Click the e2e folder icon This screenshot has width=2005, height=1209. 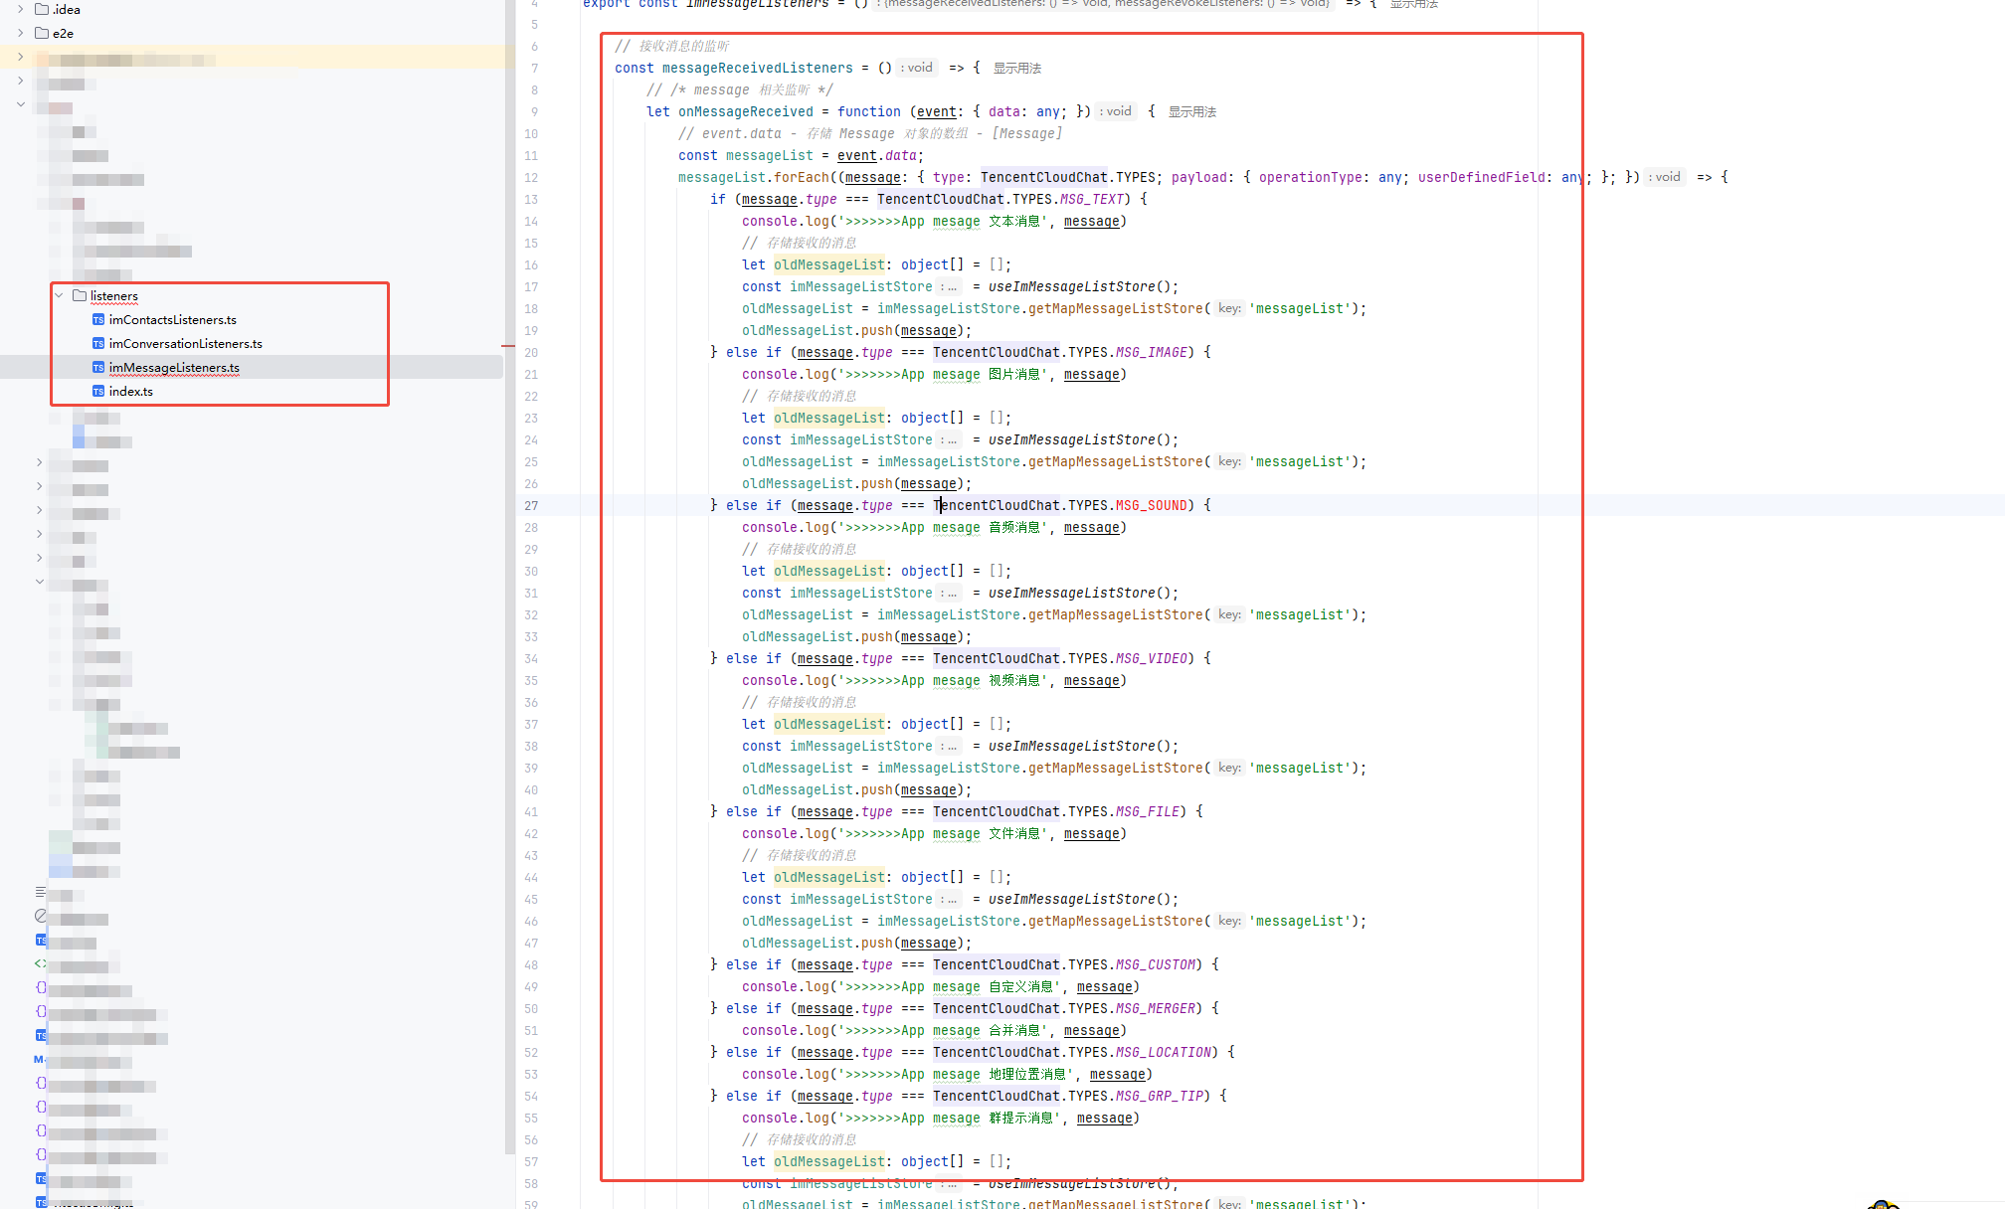42,33
